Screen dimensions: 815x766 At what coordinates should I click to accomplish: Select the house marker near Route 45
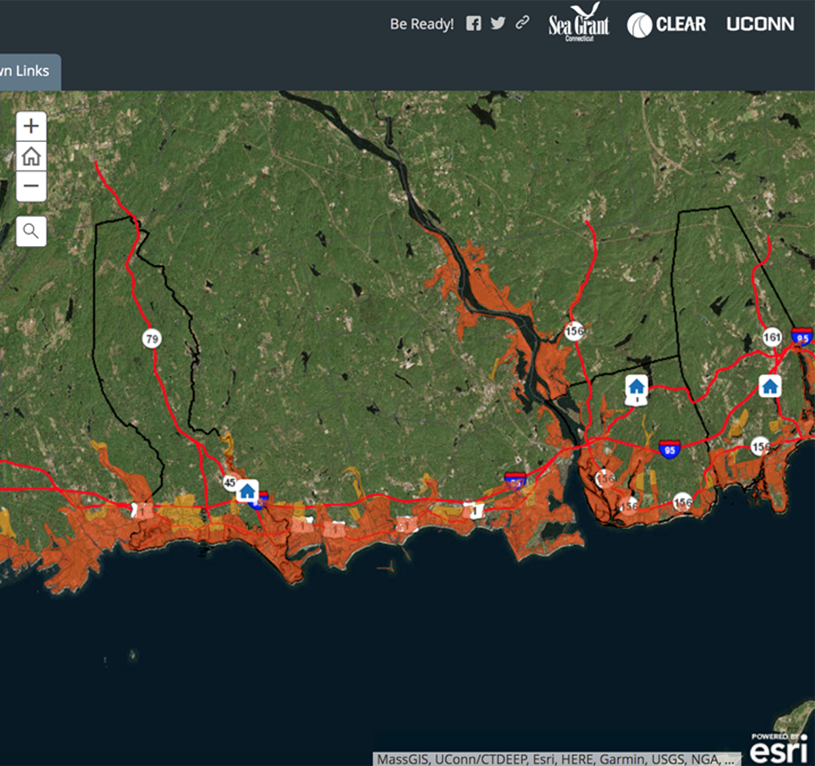tap(247, 490)
